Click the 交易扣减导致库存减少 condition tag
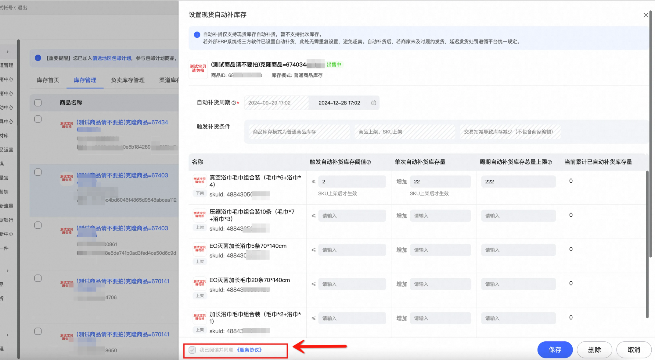 (x=510, y=132)
